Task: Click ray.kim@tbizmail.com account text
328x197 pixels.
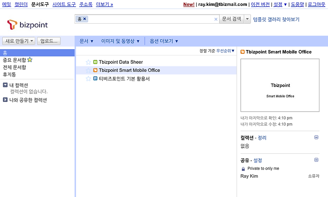Action: [223, 4]
